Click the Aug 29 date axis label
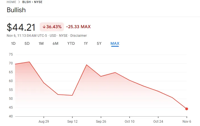This screenshot has width=200, height=126. (44, 122)
